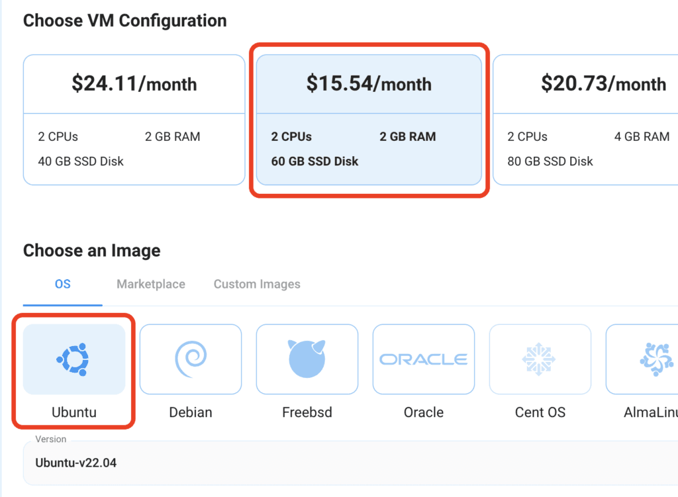This screenshot has width=678, height=497.
Task: Switch to the Custom Images tab
Action: [x=257, y=284]
